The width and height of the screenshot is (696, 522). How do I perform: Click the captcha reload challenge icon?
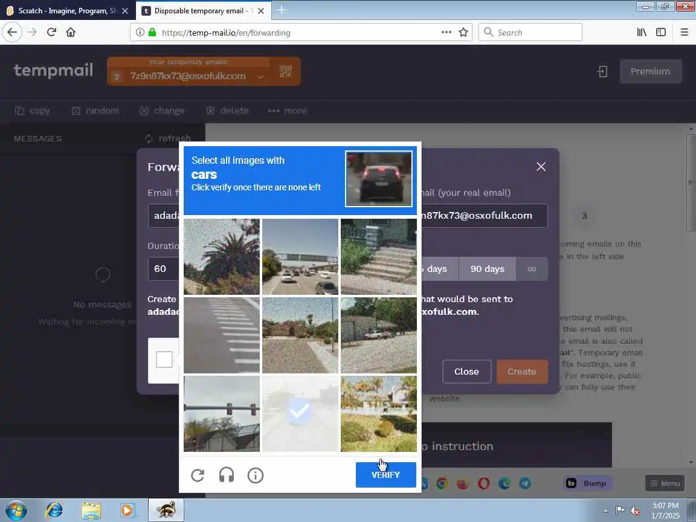[x=198, y=475]
